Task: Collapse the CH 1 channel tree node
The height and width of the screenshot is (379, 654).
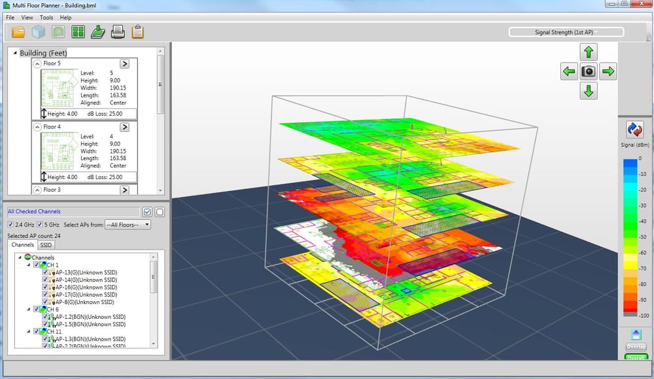Action: point(29,265)
